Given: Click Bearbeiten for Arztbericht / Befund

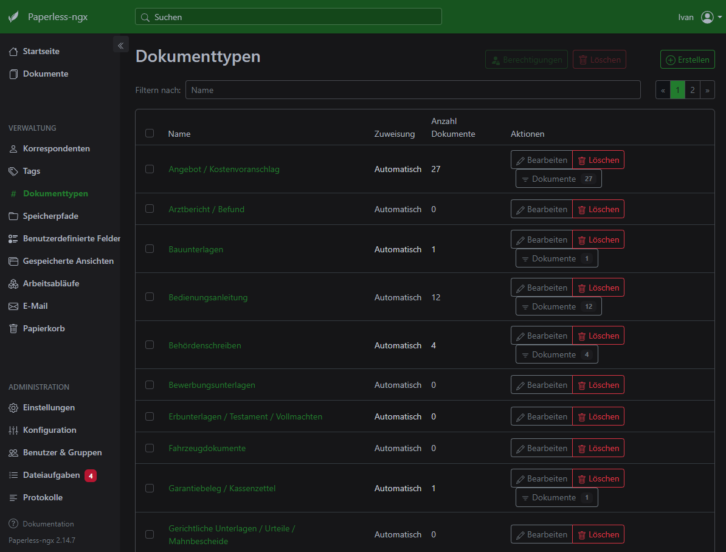Looking at the screenshot, I should point(541,209).
